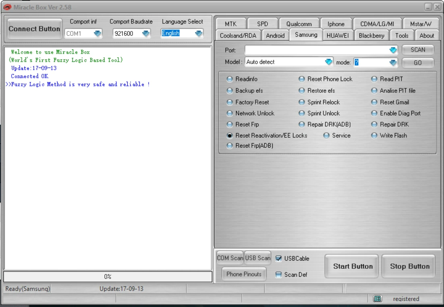444x307 pixels.
Task: Toggle the USBCable checkbox
Action: pyautogui.click(x=279, y=259)
